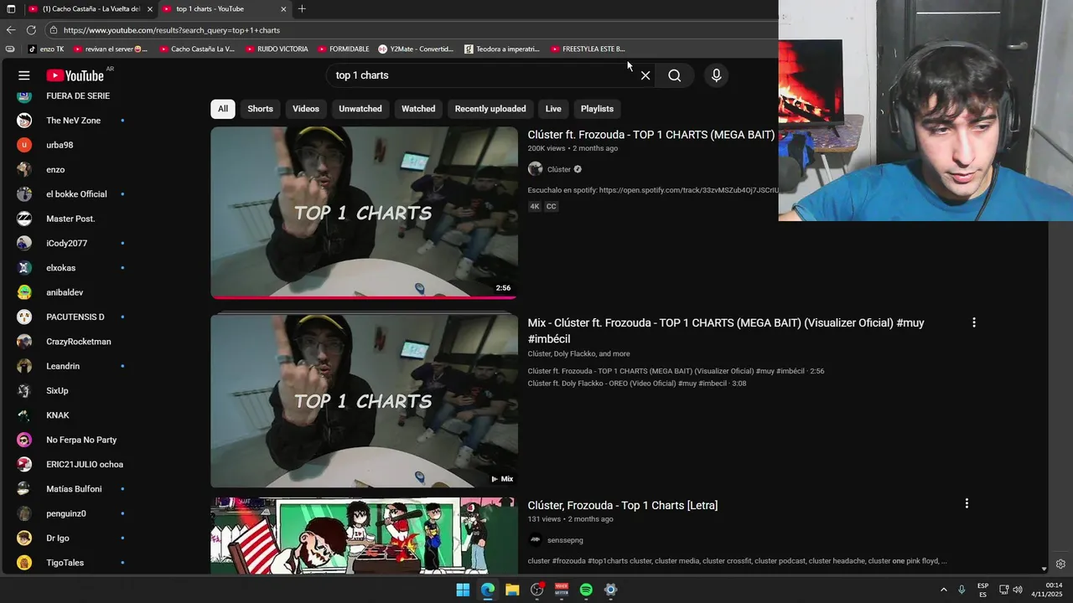The width and height of the screenshot is (1073, 603).
Task: Open volume control in the system tray
Action: point(1018,590)
